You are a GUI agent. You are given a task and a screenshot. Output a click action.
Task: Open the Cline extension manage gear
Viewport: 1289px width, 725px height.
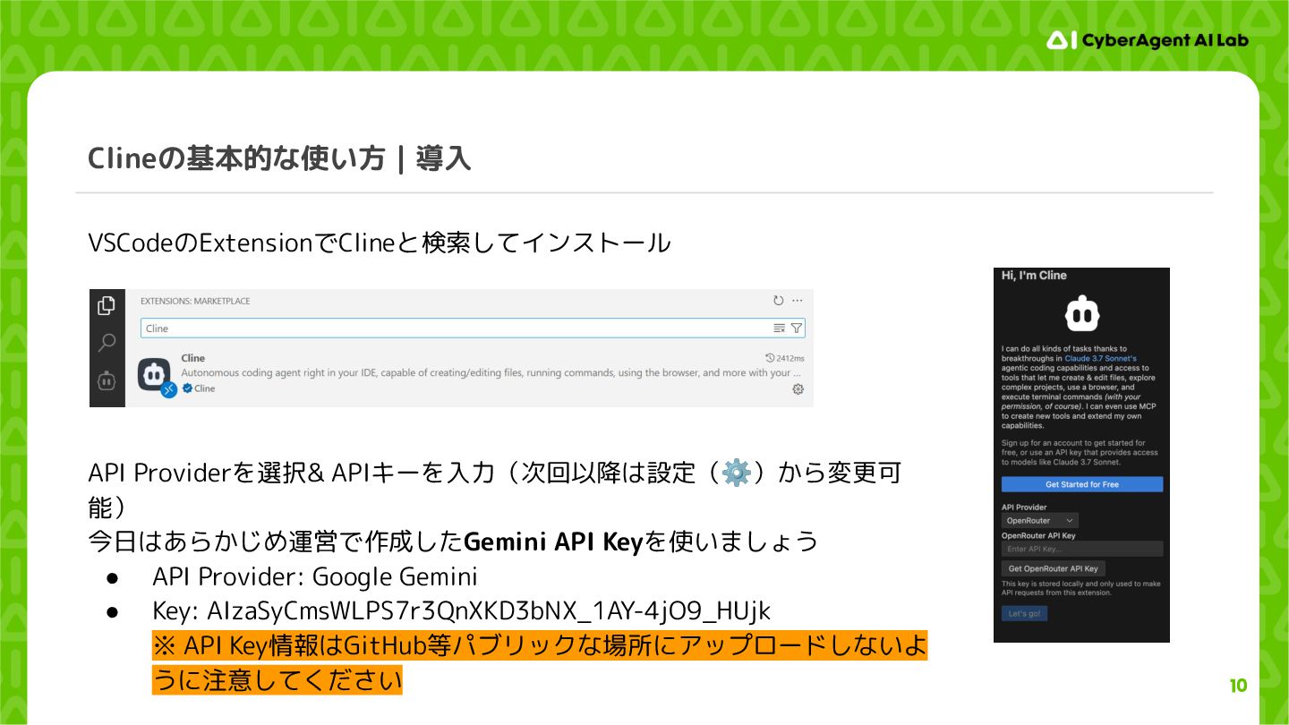[798, 389]
